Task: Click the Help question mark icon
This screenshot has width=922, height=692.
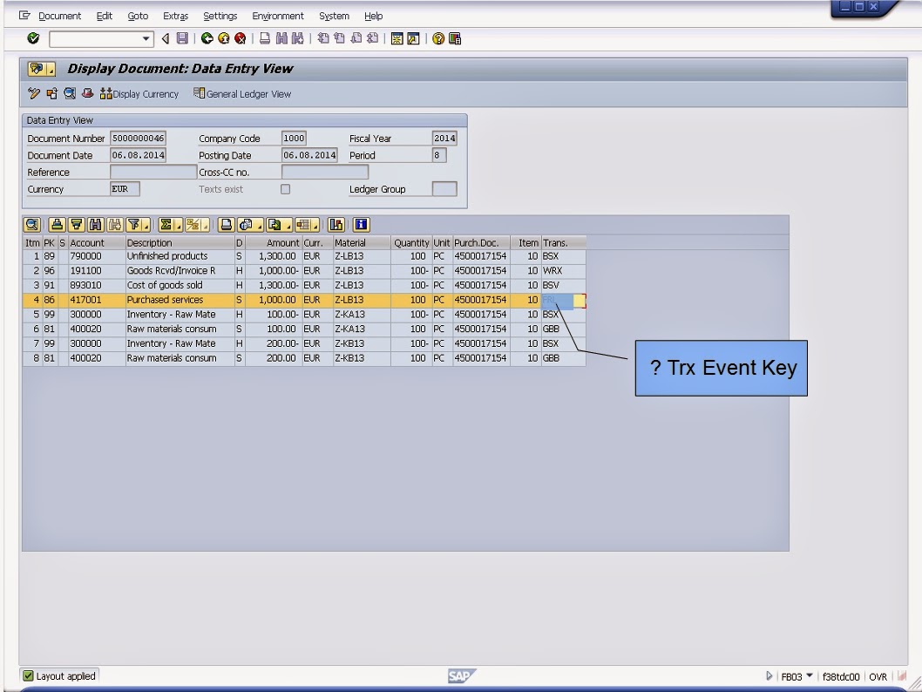Action: [x=439, y=37]
